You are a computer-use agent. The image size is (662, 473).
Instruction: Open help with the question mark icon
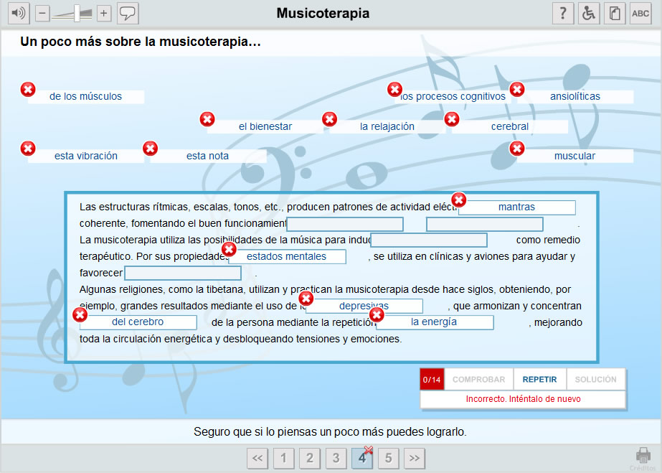pyautogui.click(x=563, y=13)
